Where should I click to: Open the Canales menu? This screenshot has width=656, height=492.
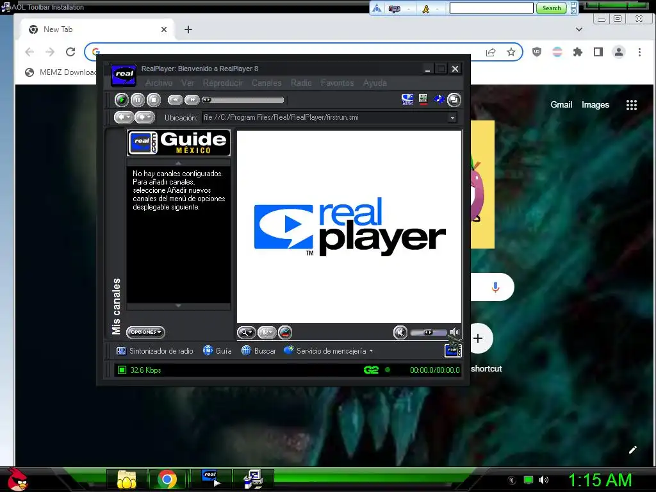click(x=266, y=83)
